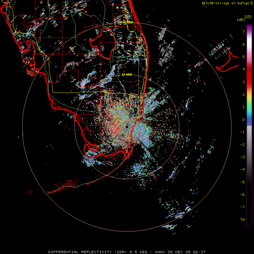Click the purple top band of color scale
Image resolution: width=254 pixels, height=254 pixels.
pyautogui.click(x=249, y=28)
